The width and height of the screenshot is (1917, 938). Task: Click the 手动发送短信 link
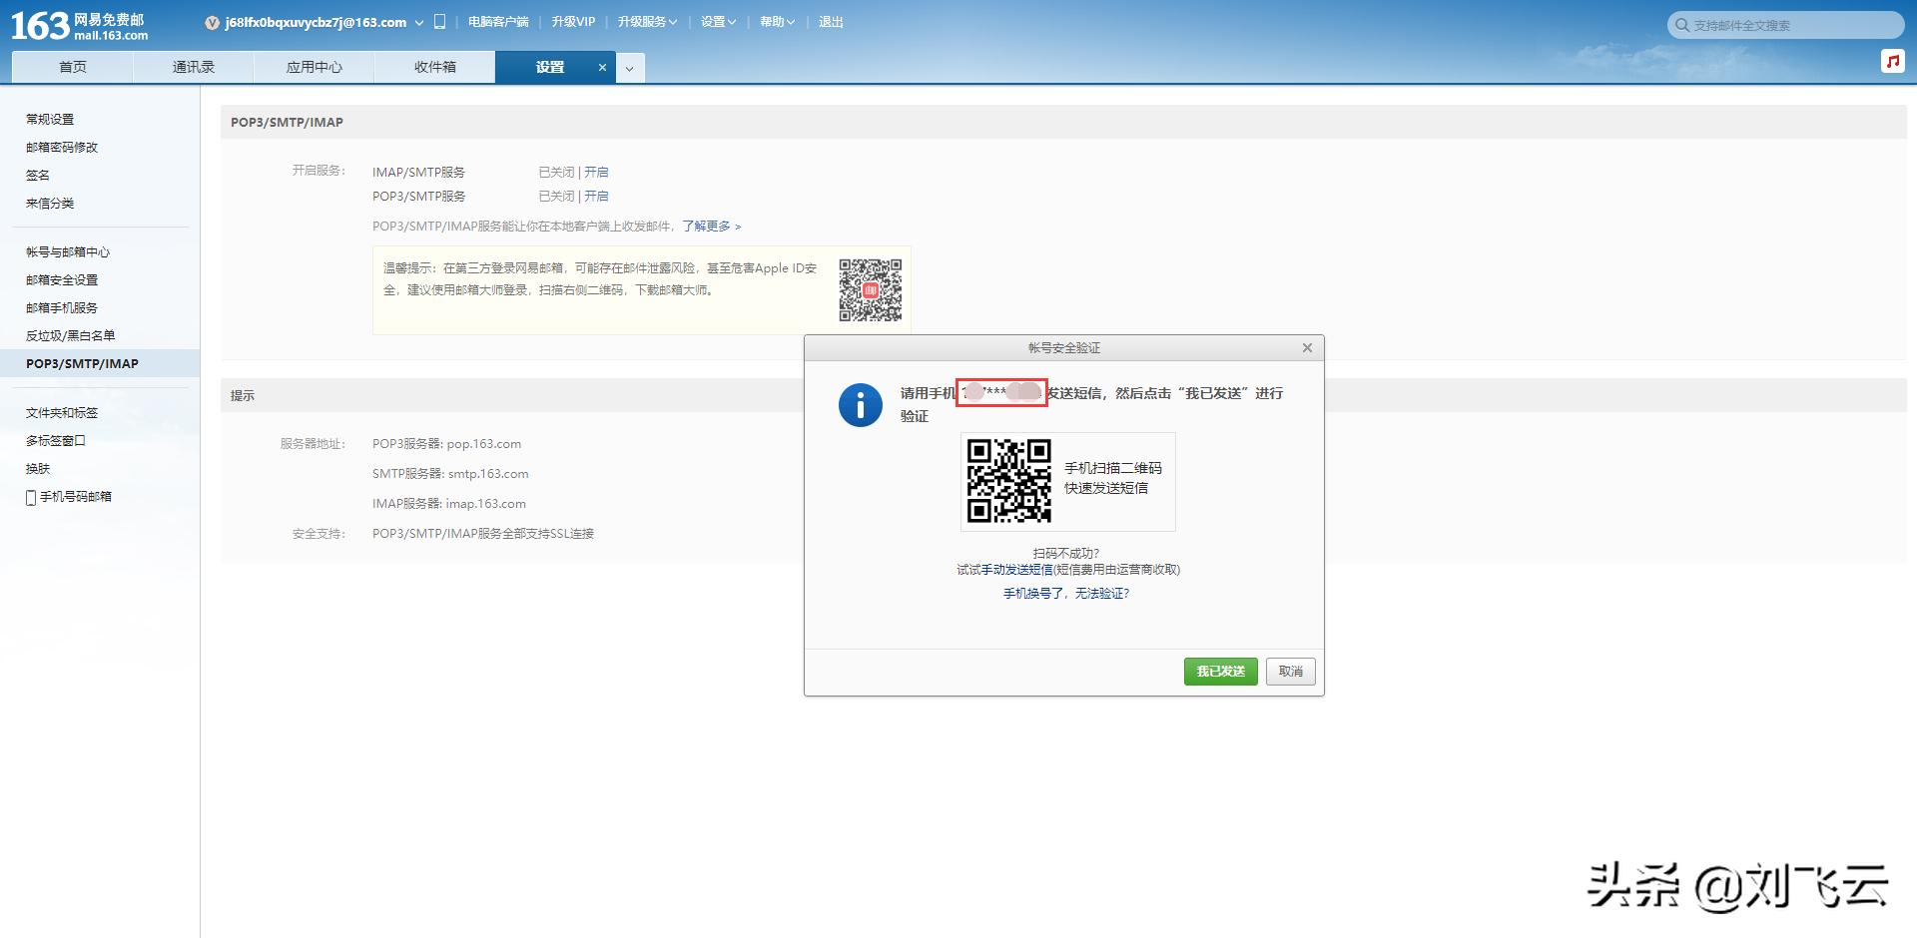(1016, 570)
